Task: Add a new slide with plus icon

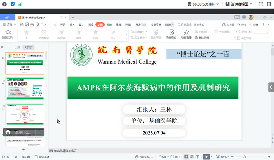Action: click(x=24, y=150)
